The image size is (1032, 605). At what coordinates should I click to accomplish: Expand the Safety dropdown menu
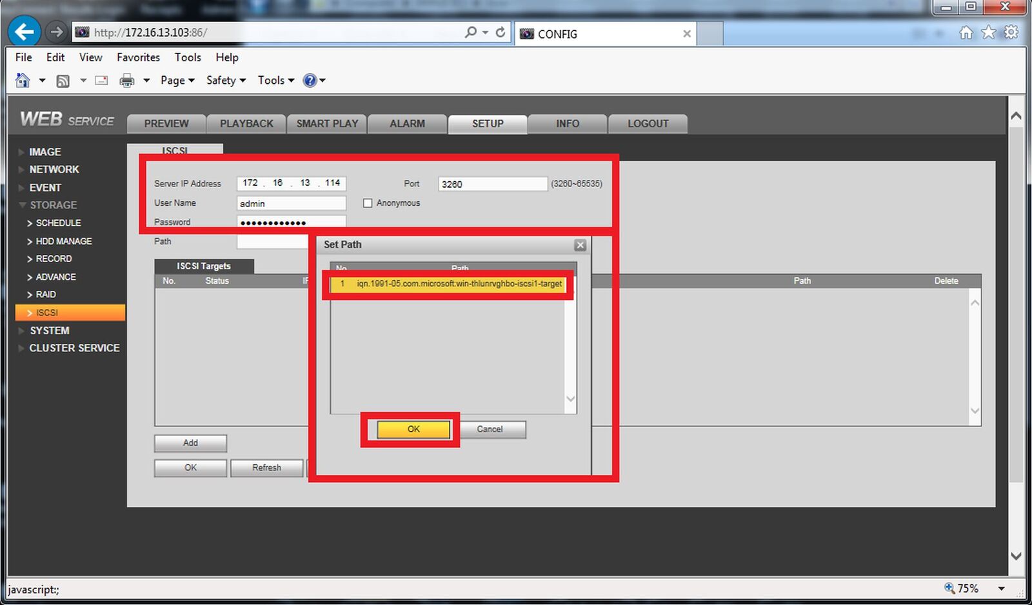pos(226,81)
